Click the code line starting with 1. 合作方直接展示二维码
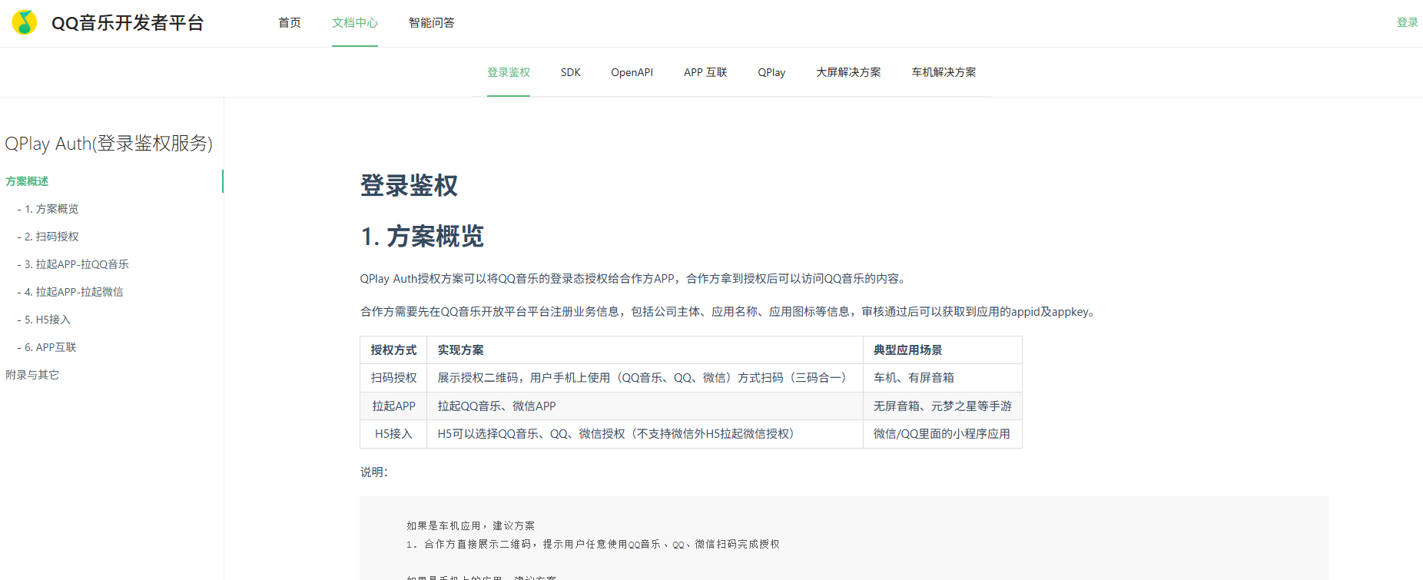 pos(593,544)
